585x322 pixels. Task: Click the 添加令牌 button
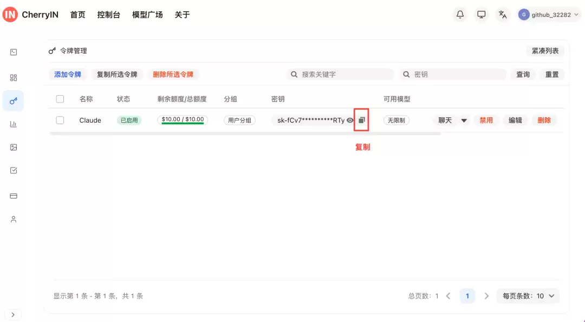coord(68,75)
